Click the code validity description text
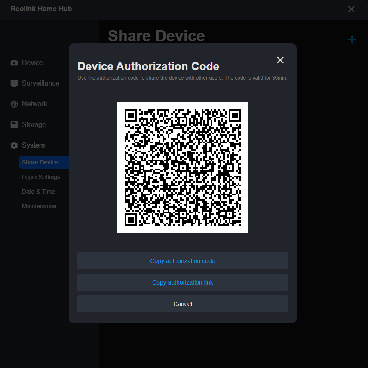Image resolution: width=368 pixels, height=368 pixels. (182, 78)
